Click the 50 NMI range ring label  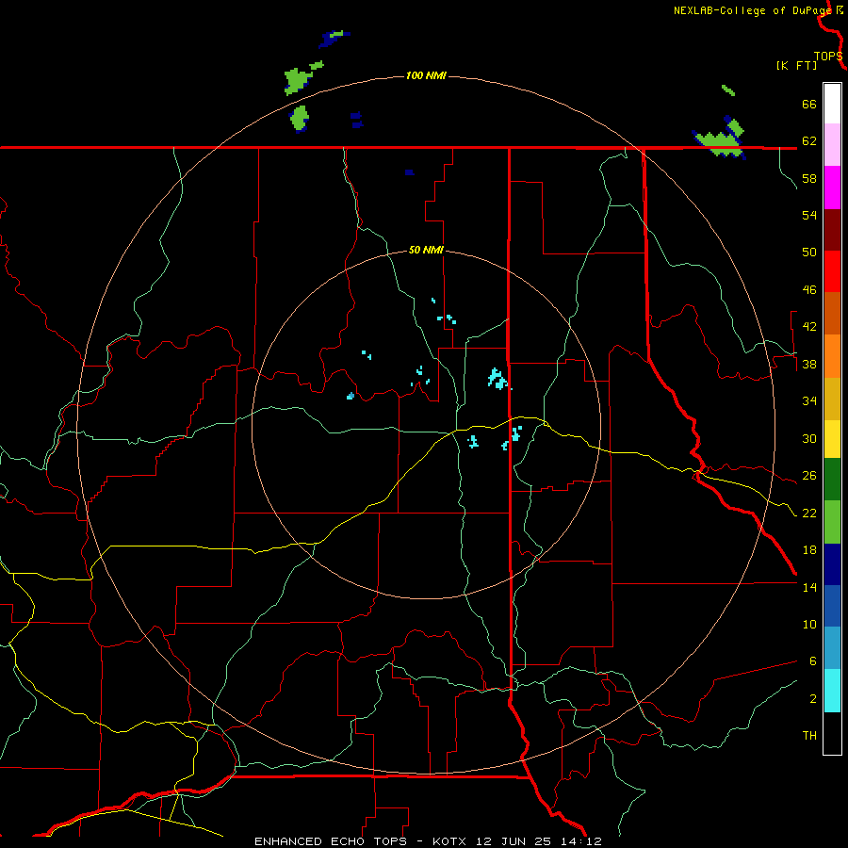(426, 250)
